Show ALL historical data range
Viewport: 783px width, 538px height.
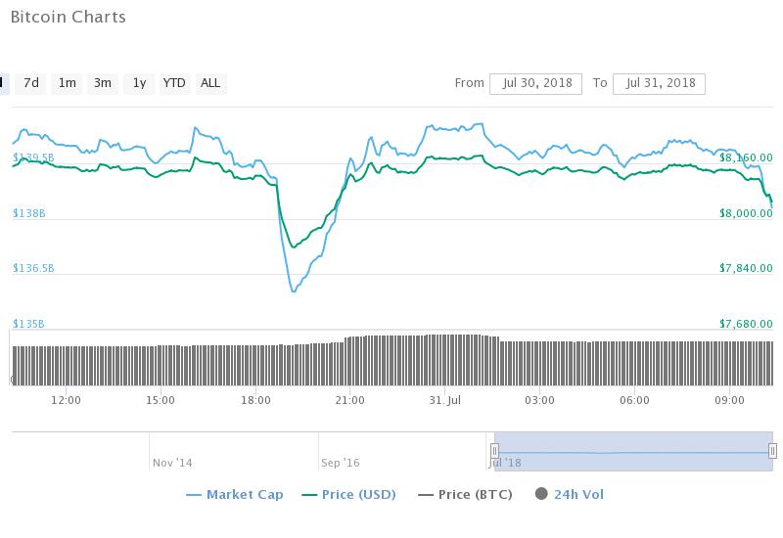point(210,83)
